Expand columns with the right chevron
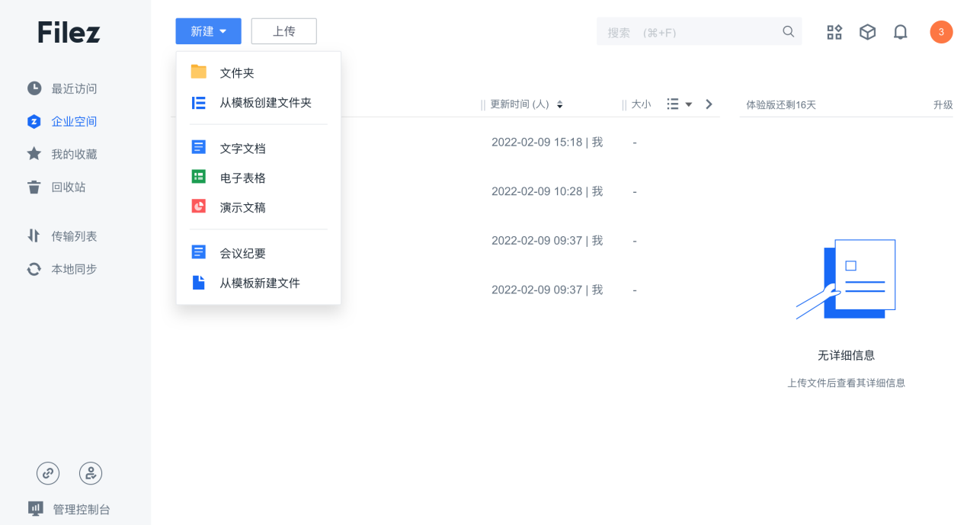 tap(709, 104)
